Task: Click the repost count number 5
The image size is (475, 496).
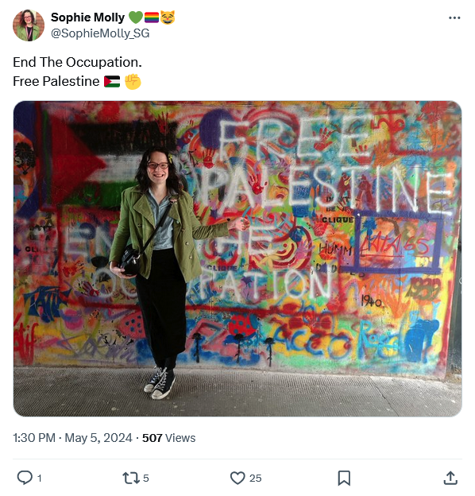Action: tap(145, 479)
